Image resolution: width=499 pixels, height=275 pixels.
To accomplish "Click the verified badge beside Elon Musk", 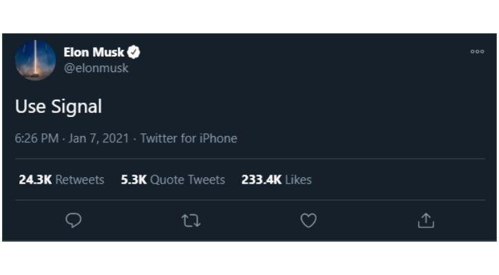I will 134,52.
